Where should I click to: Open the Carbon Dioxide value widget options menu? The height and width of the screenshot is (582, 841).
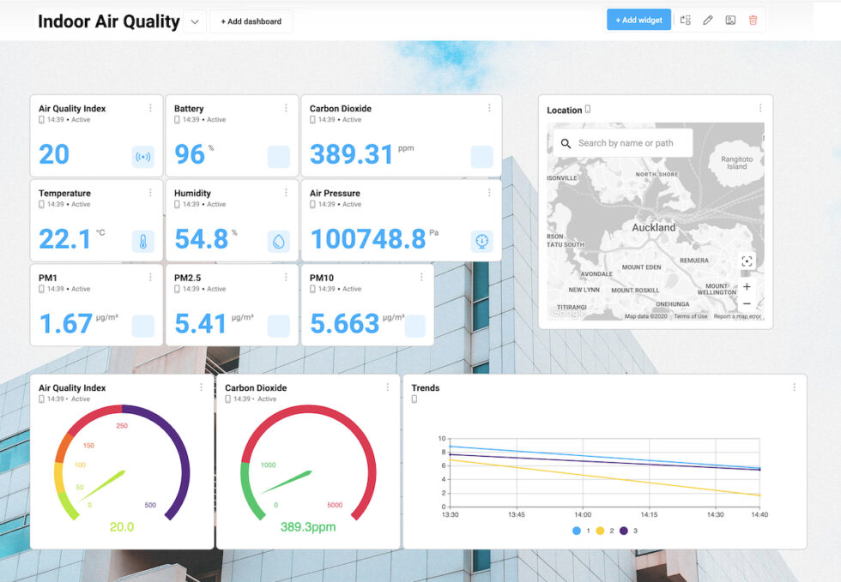pos(489,108)
